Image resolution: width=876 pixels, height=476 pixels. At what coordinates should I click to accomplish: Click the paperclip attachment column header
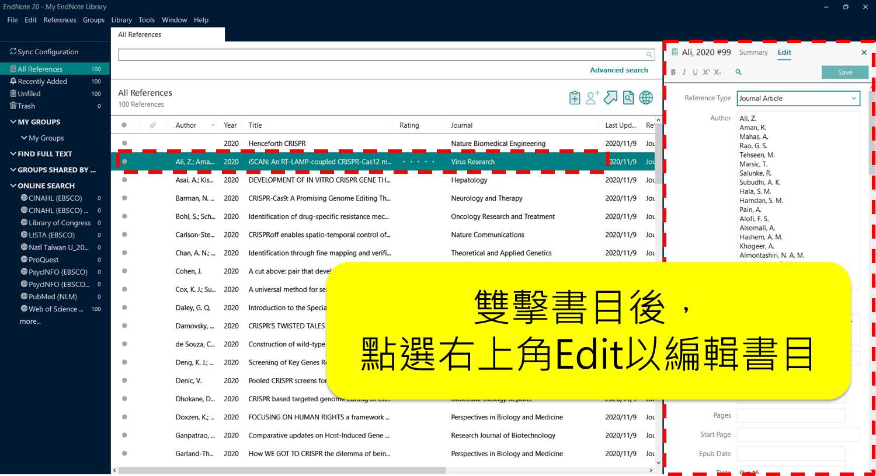click(x=152, y=125)
